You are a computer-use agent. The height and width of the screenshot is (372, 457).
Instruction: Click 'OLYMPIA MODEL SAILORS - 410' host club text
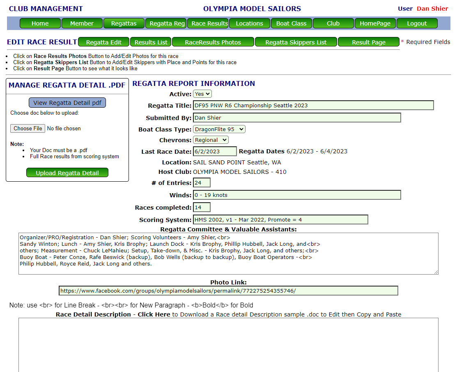click(239, 172)
